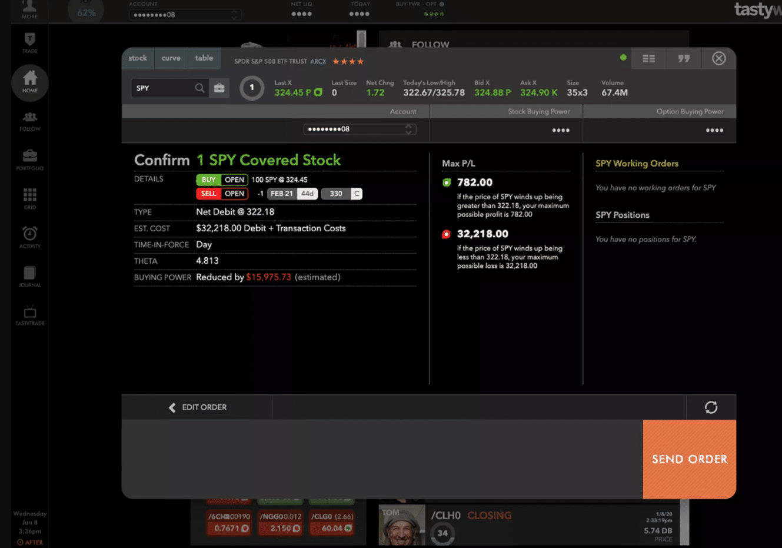This screenshot has width=782, height=548.
Task: Switch to the curve tab
Action: coord(171,58)
